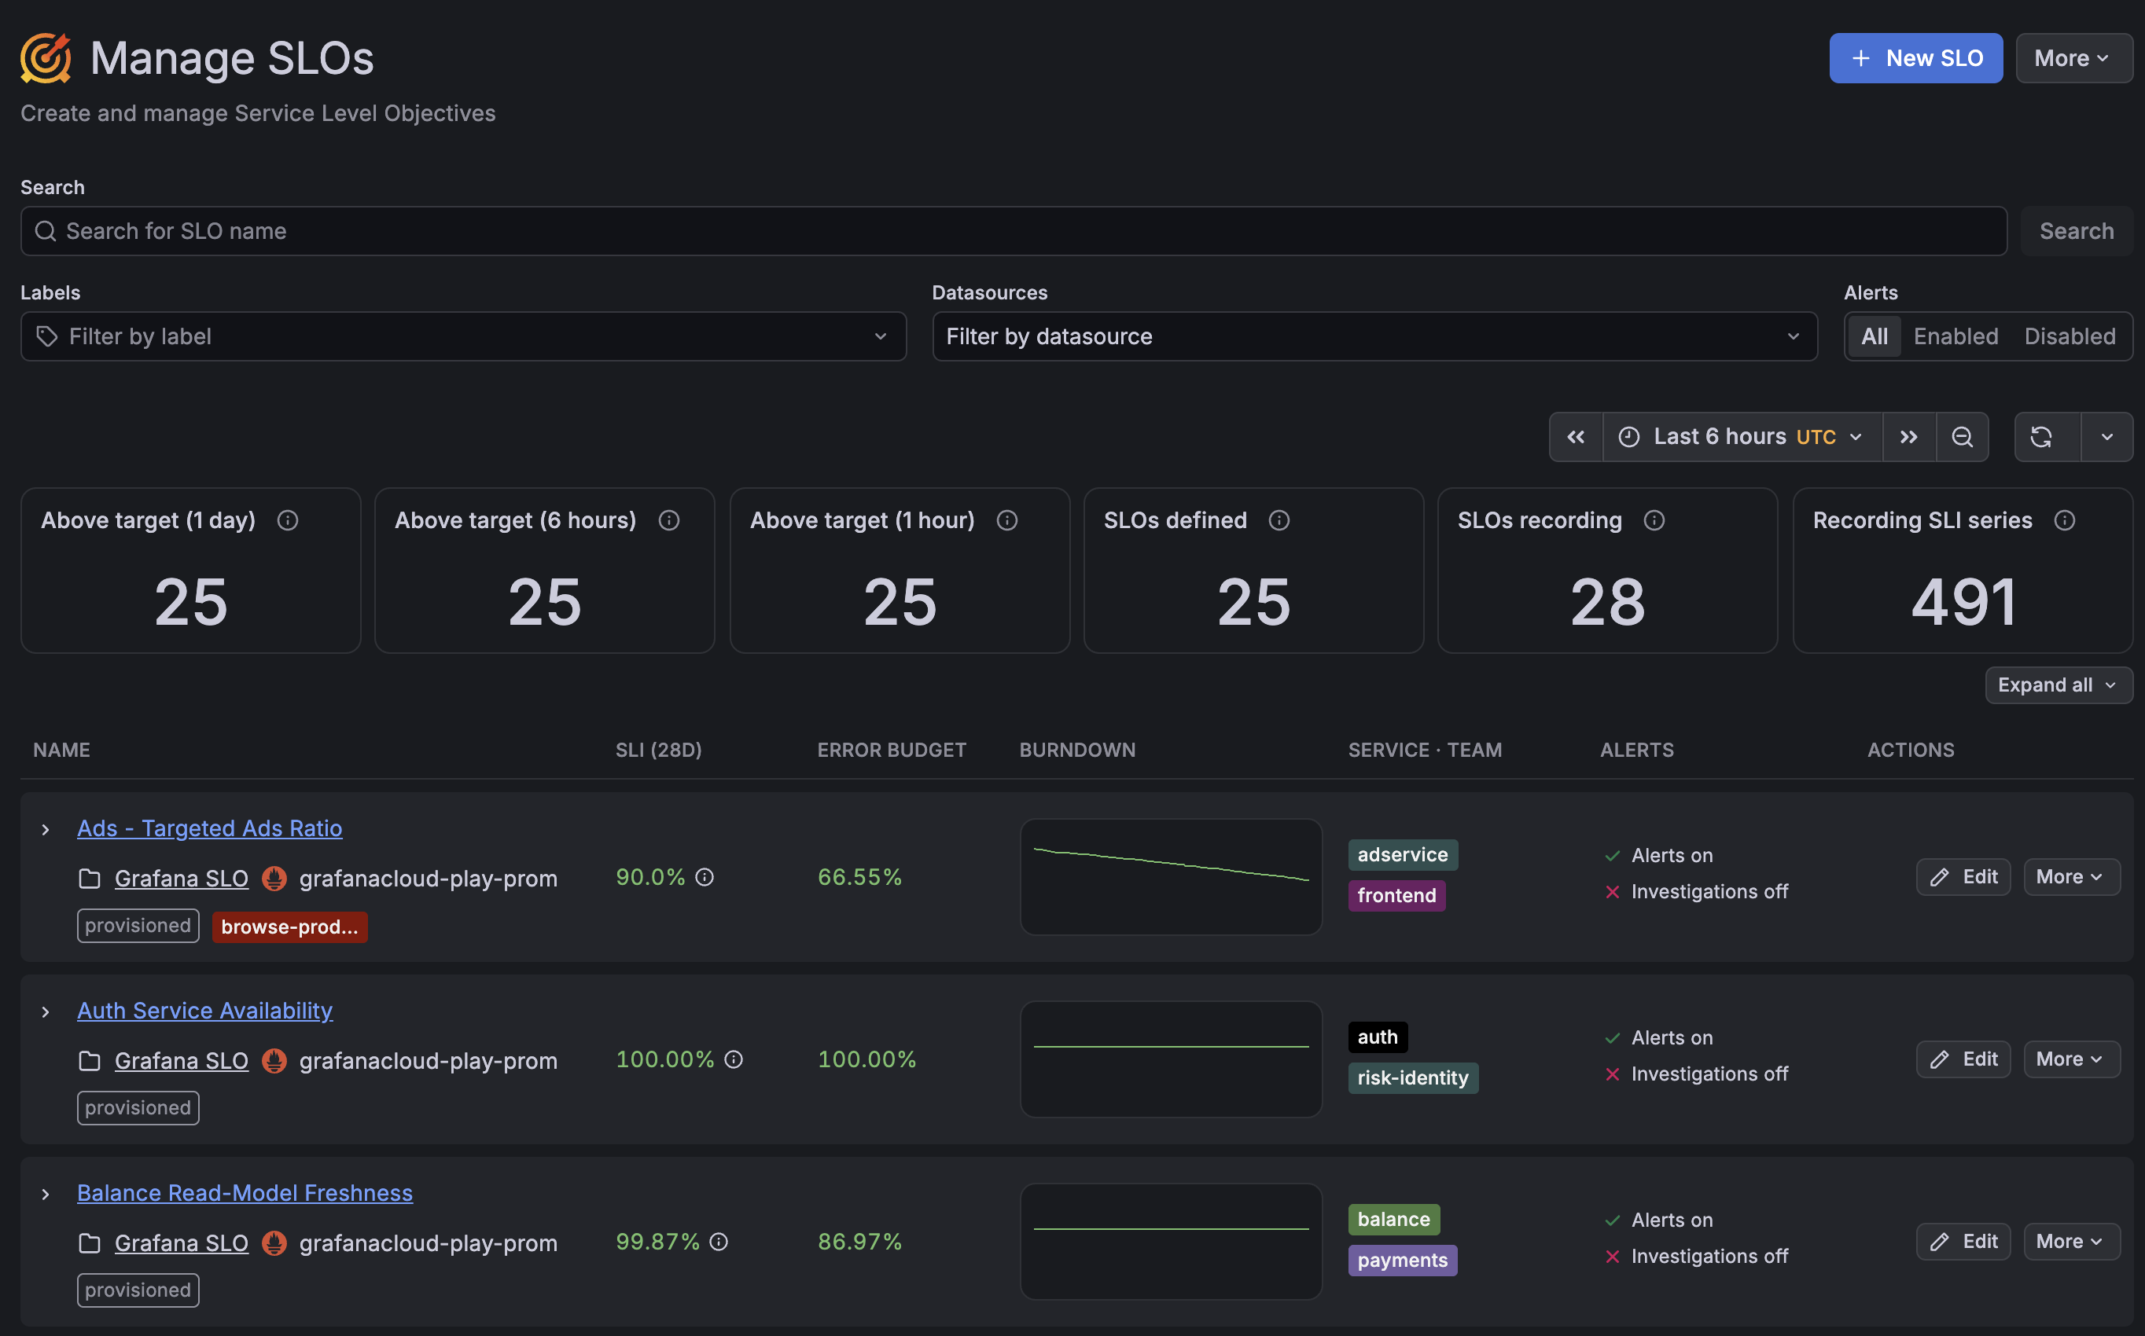The image size is (2145, 1336).
Task: Click info icon beside Above target (1 hour)
Action: (1006, 520)
